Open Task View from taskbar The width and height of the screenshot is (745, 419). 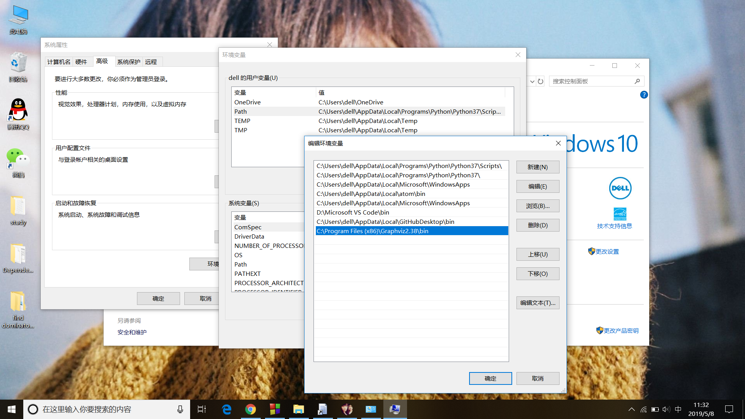click(202, 409)
